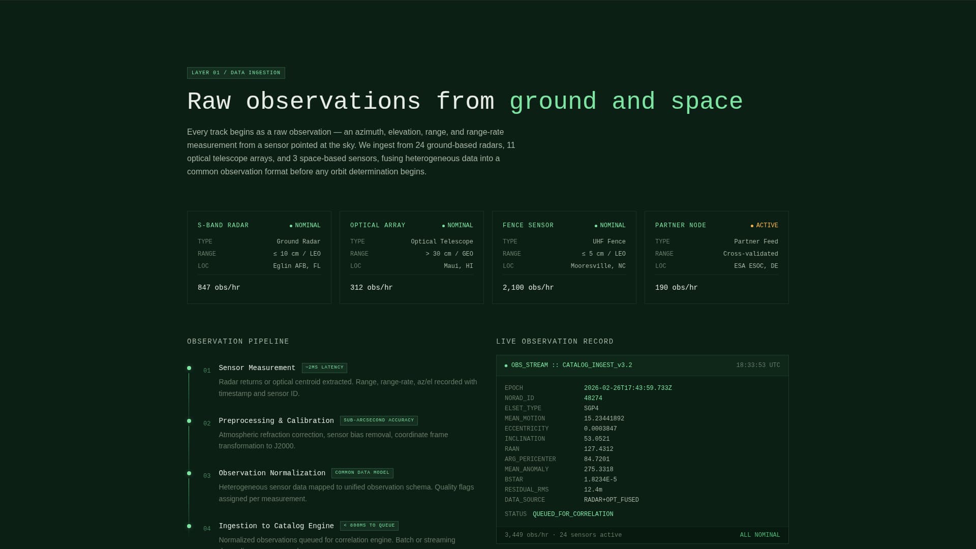Click the QUEUED_FOR_CORRELATION status link
Image resolution: width=976 pixels, height=549 pixels.
coord(572,514)
